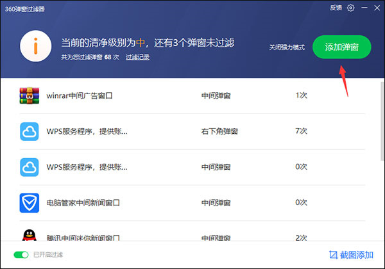The height and width of the screenshot is (269, 385).
Task: Open the 过滤记录 filter history link
Action: coord(137,57)
